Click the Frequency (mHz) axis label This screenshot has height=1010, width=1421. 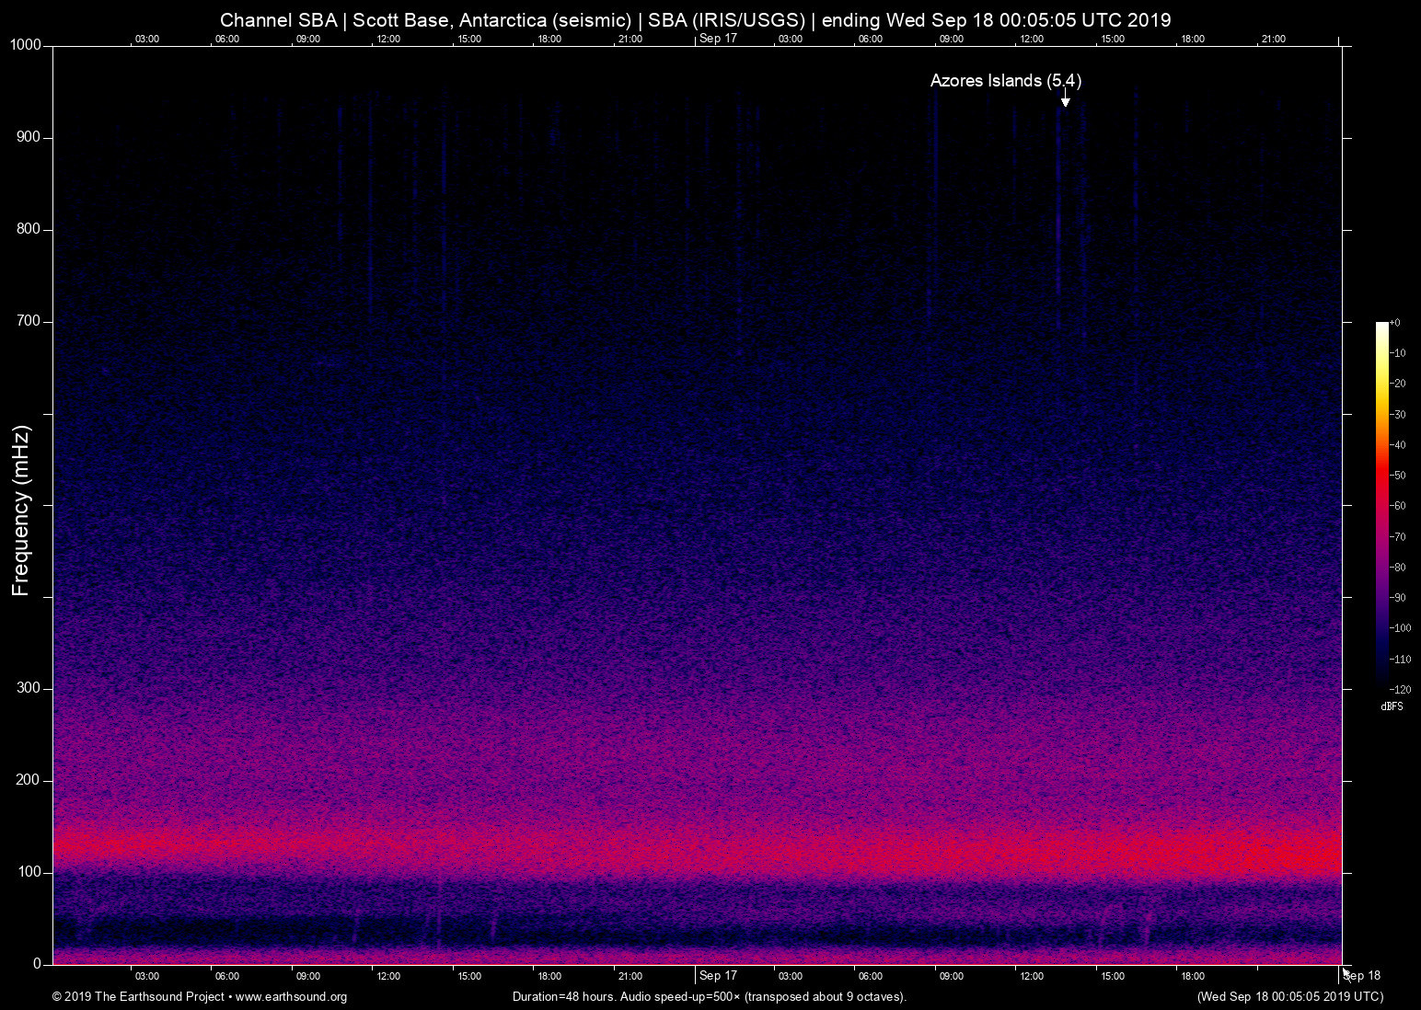pos(21,511)
